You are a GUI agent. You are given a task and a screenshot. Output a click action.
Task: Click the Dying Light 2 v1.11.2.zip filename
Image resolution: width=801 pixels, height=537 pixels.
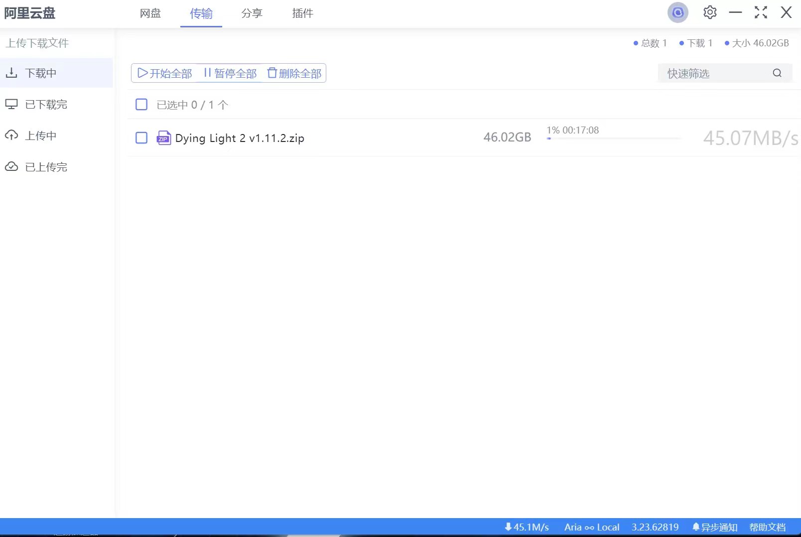(240, 138)
